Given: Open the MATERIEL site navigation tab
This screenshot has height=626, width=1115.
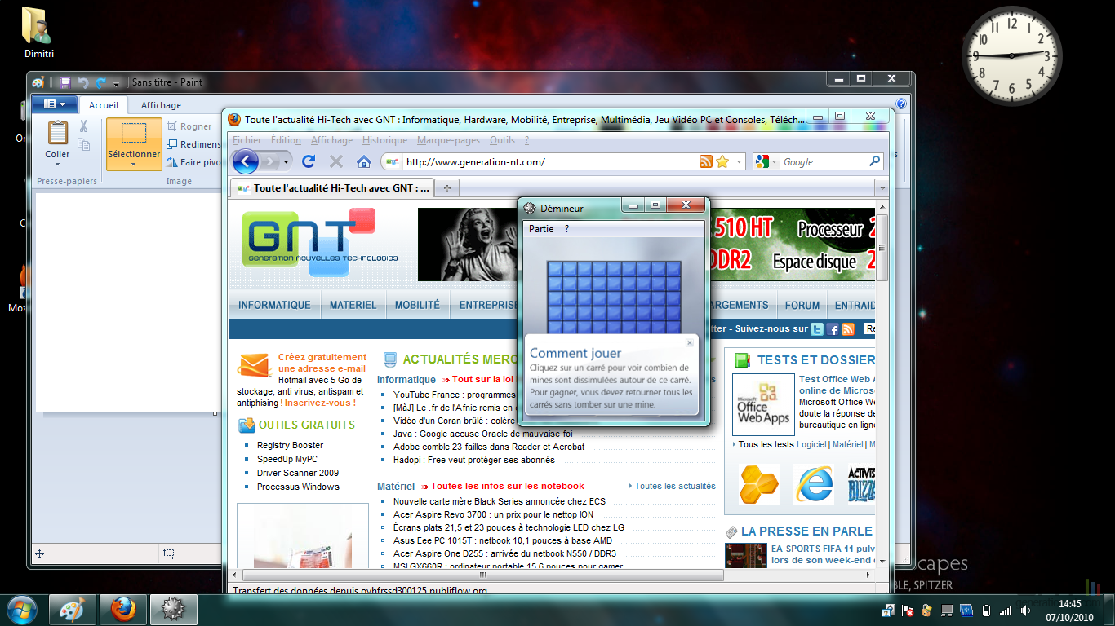Looking at the screenshot, I should coord(353,305).
